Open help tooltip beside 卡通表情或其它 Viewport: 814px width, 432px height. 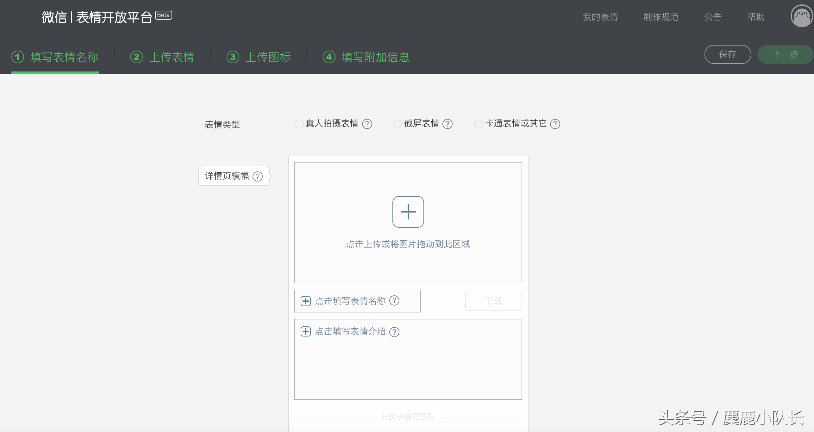pyautogui.click(x=555, y=124)
